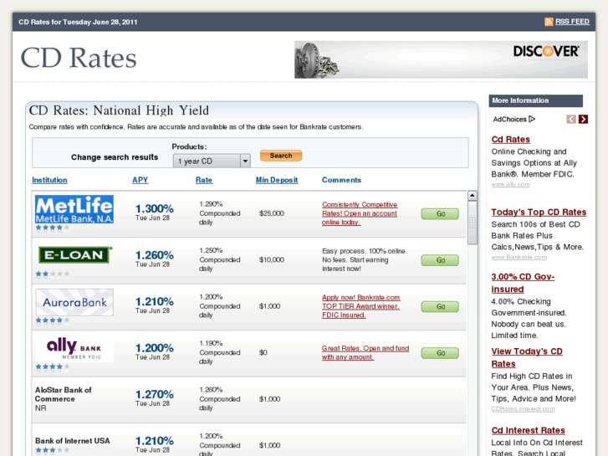Click the MetLife Bank logo

74,209
